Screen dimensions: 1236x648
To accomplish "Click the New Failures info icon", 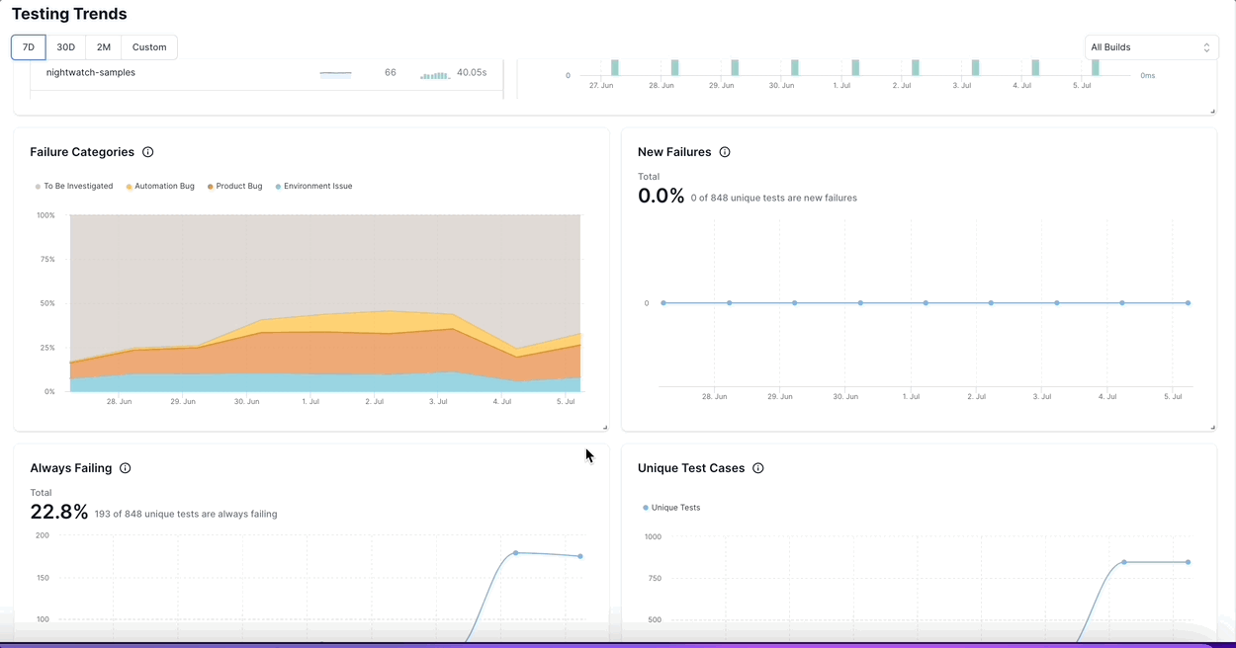I will coord(725,152).
